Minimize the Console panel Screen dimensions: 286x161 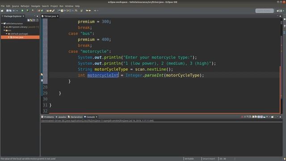point(278,117)
